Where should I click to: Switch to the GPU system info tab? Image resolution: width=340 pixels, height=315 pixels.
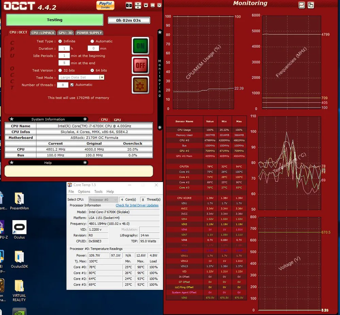point(117,120)
